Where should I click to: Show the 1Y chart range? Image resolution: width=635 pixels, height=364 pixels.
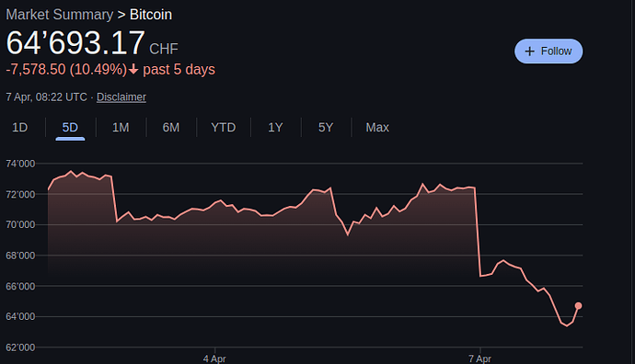(275, 128)
